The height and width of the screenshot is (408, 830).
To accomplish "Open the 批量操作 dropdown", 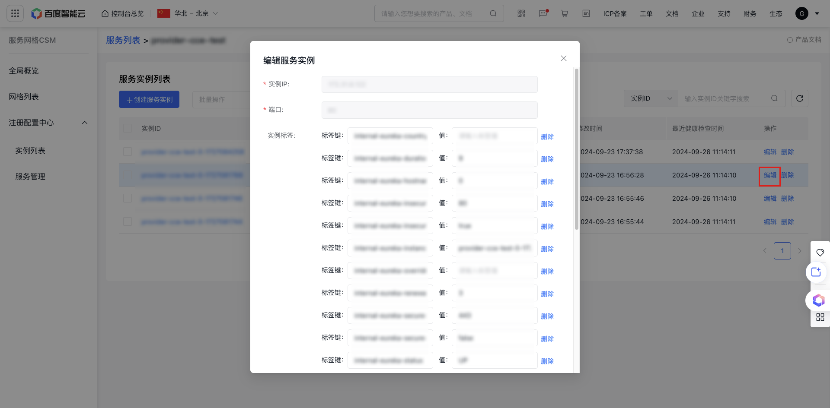I will [221, 99].
